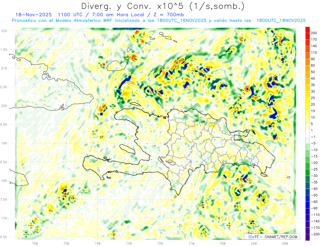The height and width of the screenshot is (247, 320).
Task: Click the '-1' color scale label
Action: pos(314,137)
